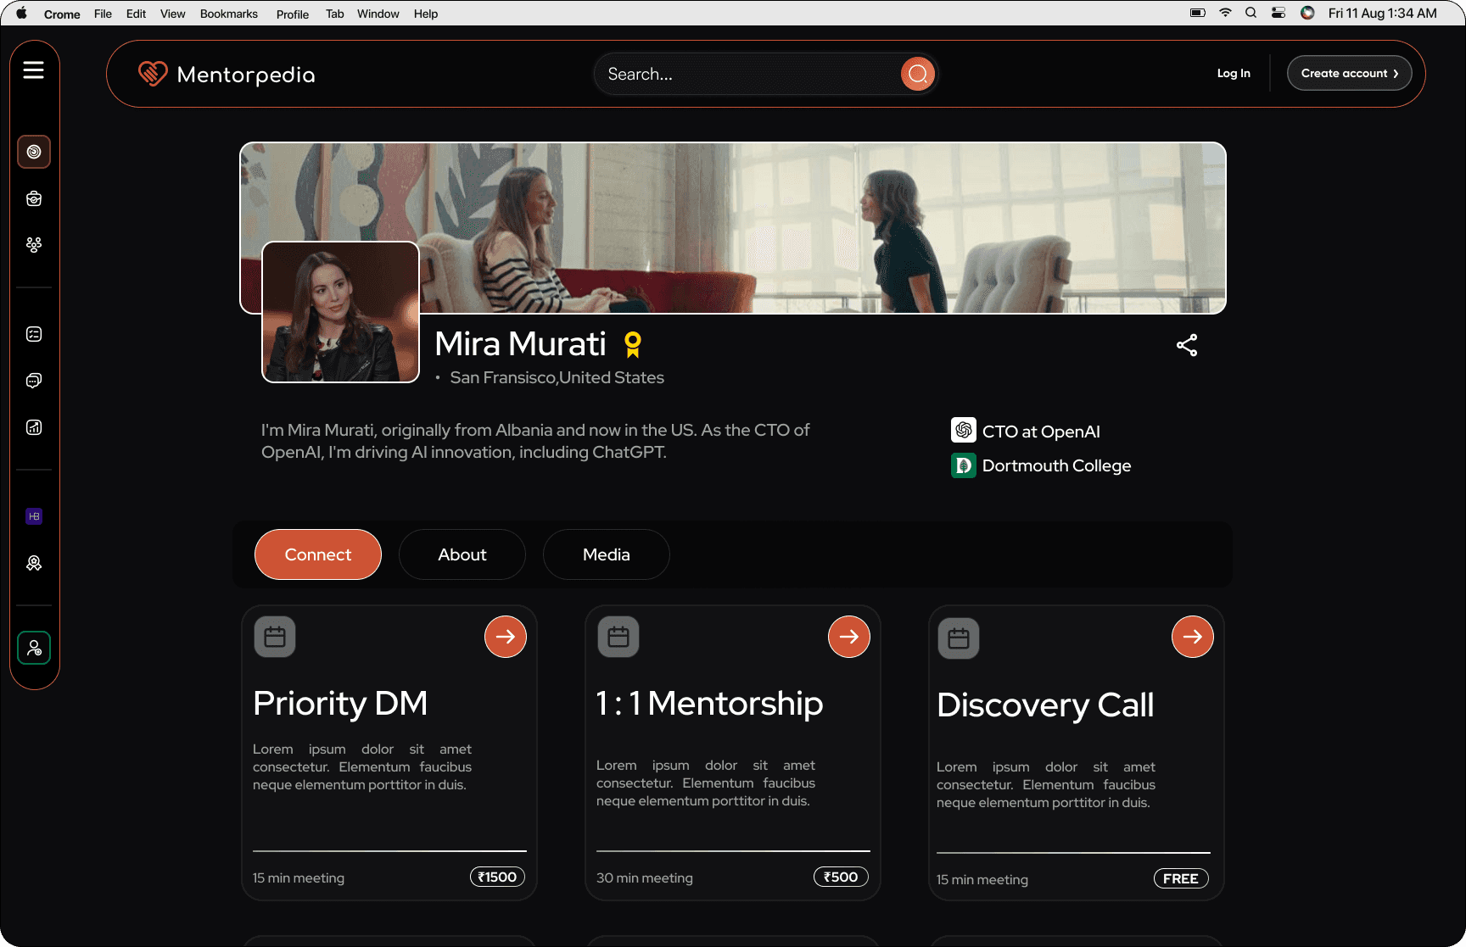Open the File menu
The image size is (1466, 947).
click(x=103, y=14)
